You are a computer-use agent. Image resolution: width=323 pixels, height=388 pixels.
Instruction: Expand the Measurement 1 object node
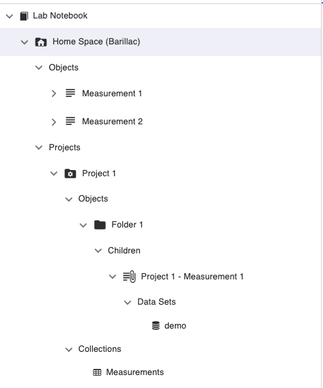54,94
